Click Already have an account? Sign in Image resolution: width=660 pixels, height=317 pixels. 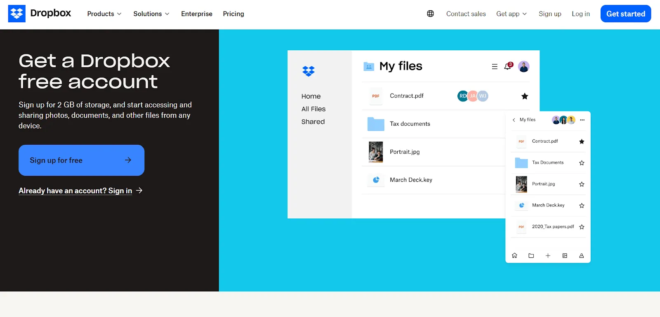[75, 190]
